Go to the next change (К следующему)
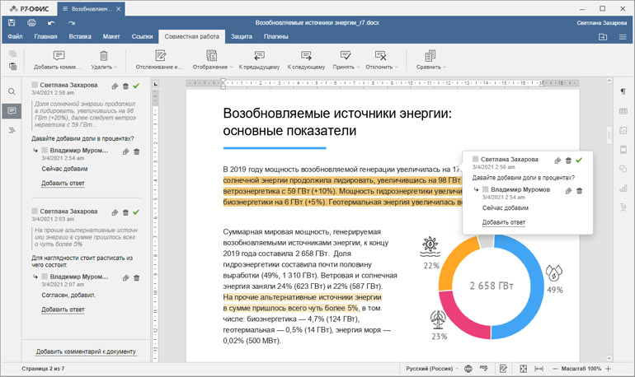The image size is (635, 377). [306, 56]
